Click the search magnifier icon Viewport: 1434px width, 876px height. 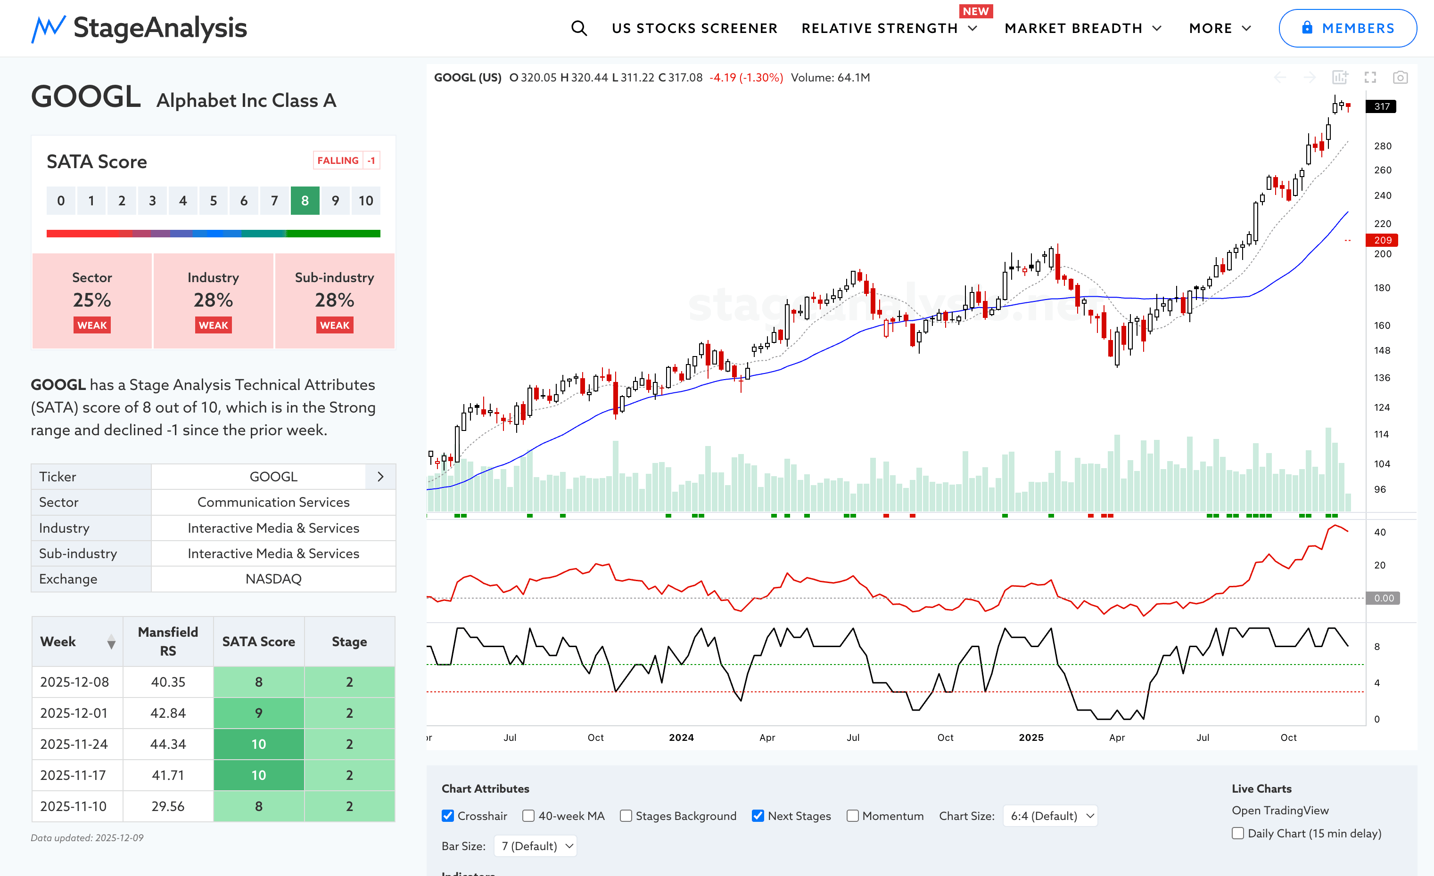click(578, 28)
